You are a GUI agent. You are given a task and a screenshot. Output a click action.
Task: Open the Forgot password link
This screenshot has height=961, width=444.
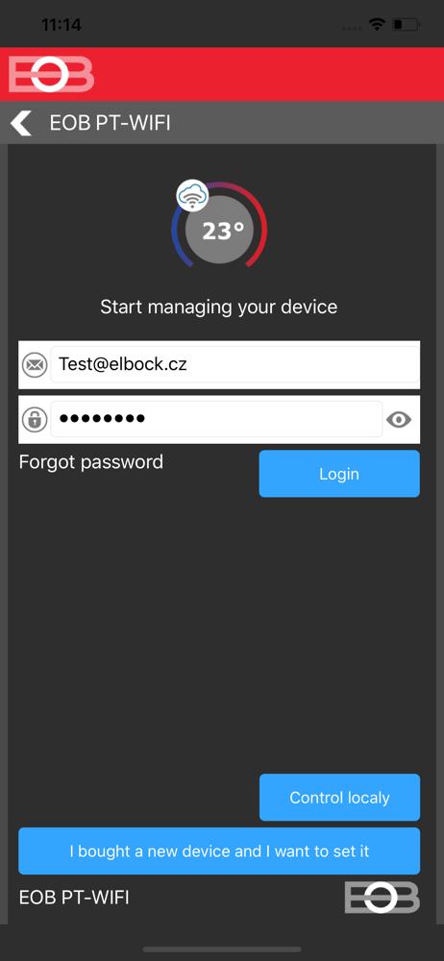[91, 461]
